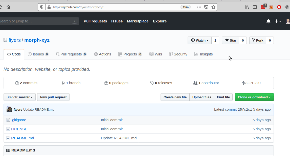Viewport: 290px width, 156px height.
Task: Open Pull requests in top navigation
Action: coord(95,21)
